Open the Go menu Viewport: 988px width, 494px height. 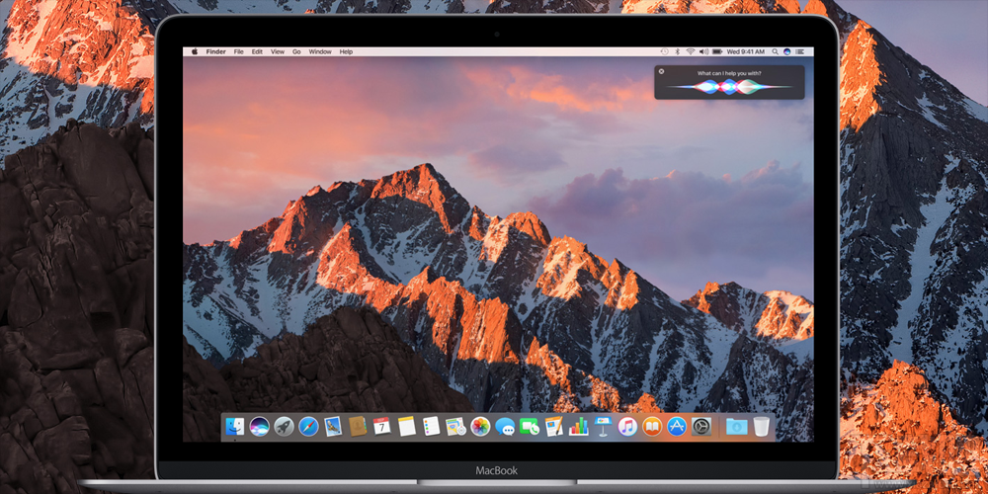point(296,51)
